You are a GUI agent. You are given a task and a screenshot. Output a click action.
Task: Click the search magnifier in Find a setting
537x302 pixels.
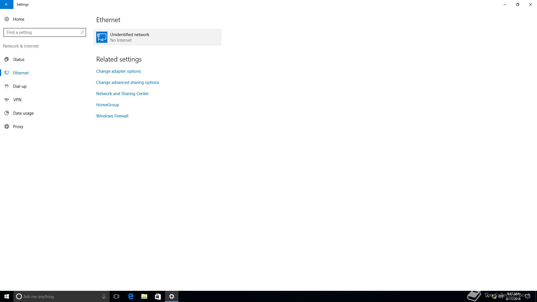click(82, 32)
